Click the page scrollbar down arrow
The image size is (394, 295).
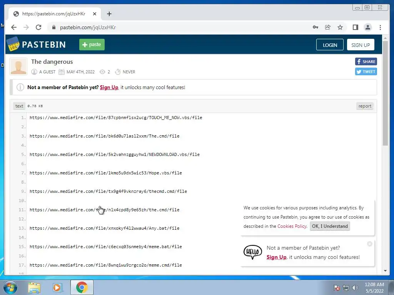385,271
